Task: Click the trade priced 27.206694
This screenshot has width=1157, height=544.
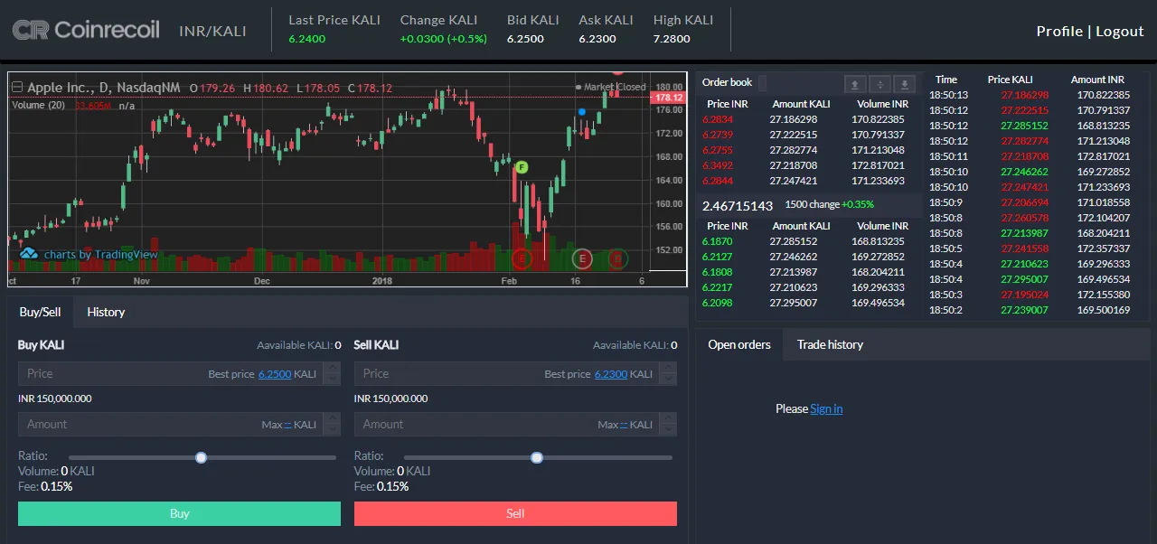Action: click(1030, 202)
